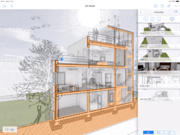The width and height of the screenshot is (180, 135).
Task: Add a new favorite with the plus icon
Action: pyautogui.click(x=145, y=19)
